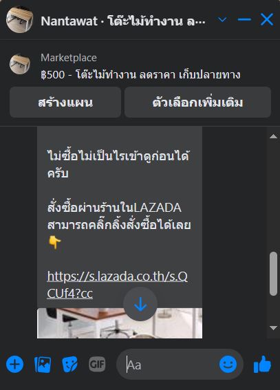Close the chat with the X
Screen dimensions: 280x390
[x=267, y=19]
